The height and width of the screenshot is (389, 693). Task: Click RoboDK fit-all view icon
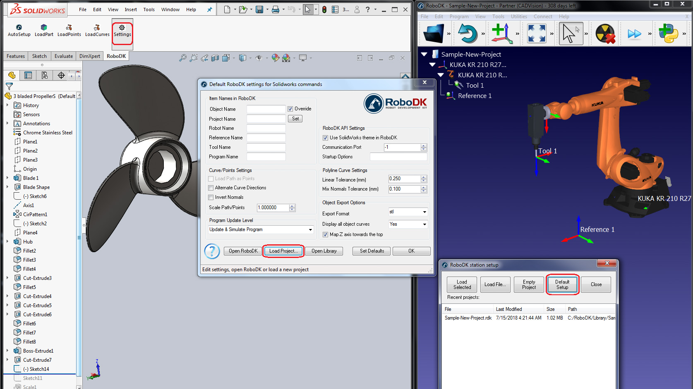tap(537, 33)
